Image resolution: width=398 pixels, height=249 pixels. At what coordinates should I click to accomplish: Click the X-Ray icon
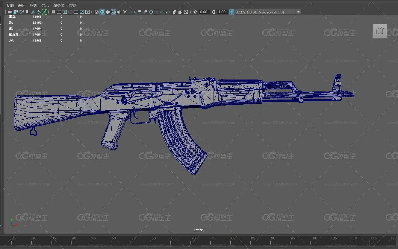pos(174,12)
